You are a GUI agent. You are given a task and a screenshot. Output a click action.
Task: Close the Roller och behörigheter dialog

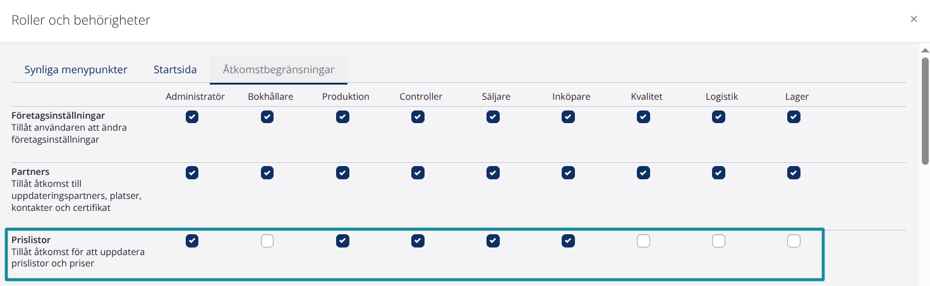[914, 20]
